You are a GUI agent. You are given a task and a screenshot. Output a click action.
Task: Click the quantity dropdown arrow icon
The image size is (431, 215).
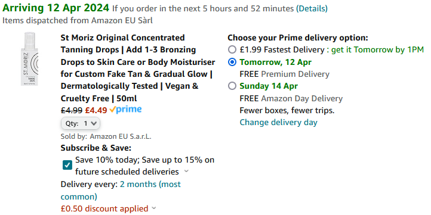(94, 124)
